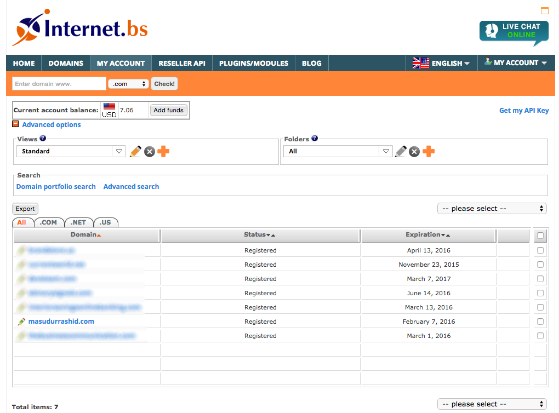The width and height of the screenshot is (559, 413).
Task: Expand the Folders All dropdown
Action: (x=338, y=151)
